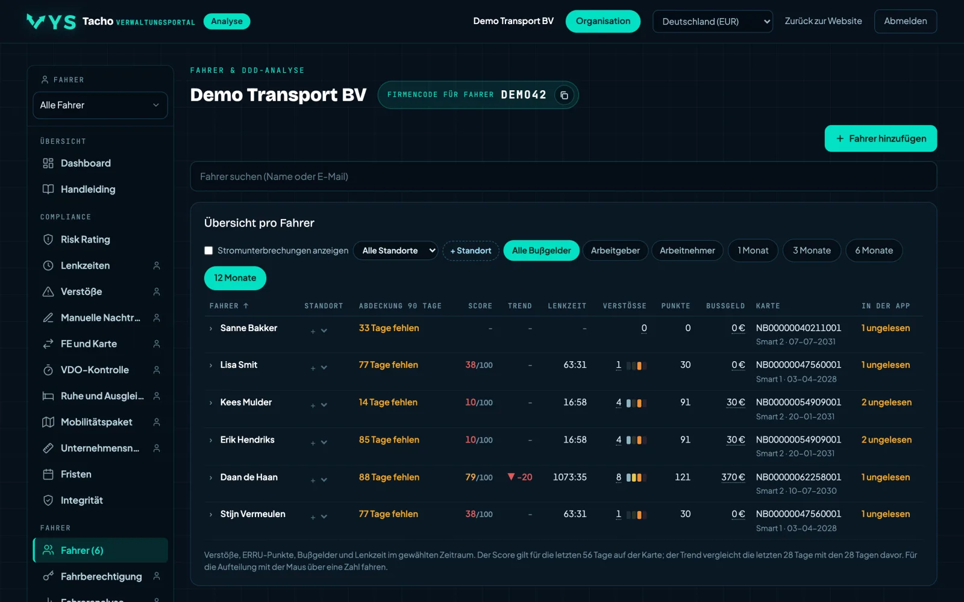Click Fahrer hinzufügen button
The height and width of the screenshot is (602, 964).
(881, 138)
